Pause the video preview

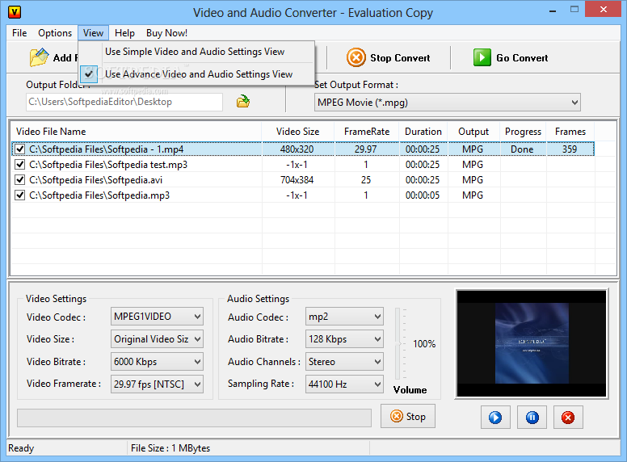(532, 418)
